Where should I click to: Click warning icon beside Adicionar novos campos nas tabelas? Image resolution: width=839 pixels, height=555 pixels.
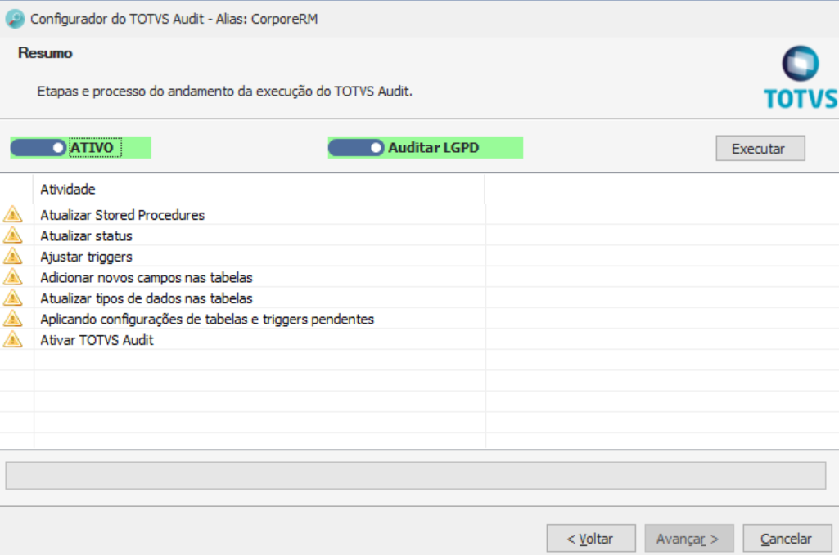pyautogui.click(x=12, y=277)
